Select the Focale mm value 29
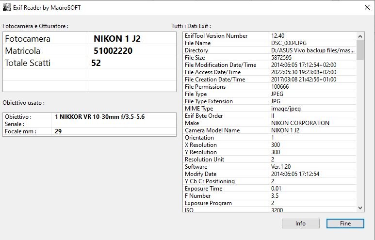375x240 pixels. (x=58, y=131)
